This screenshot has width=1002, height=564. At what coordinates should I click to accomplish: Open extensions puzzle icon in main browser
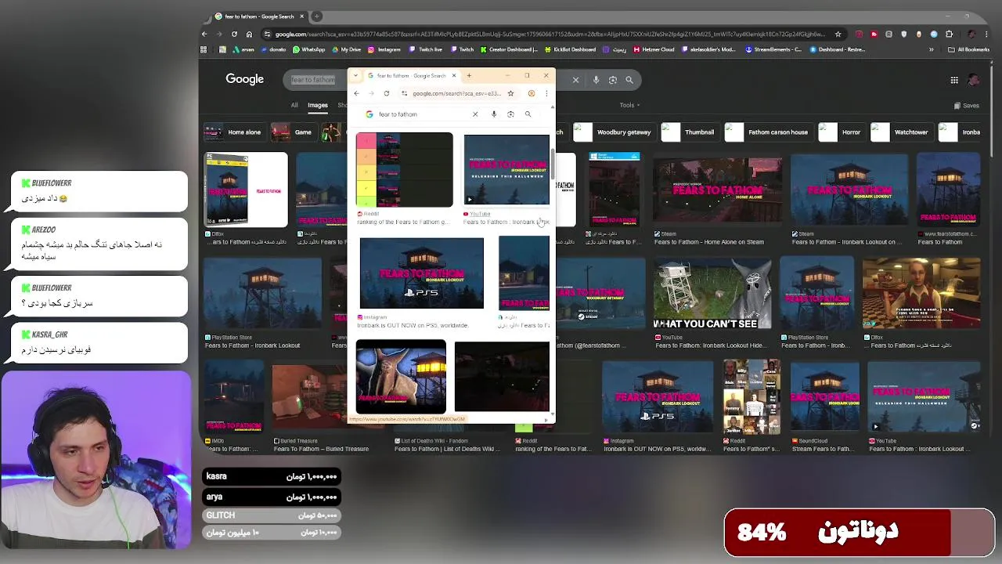949,34
